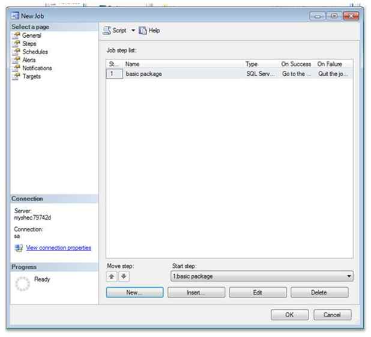The width and height of the screenshot is (371, 337).
Task: Click the On Success column header
Action: click(x=297, y=64)
